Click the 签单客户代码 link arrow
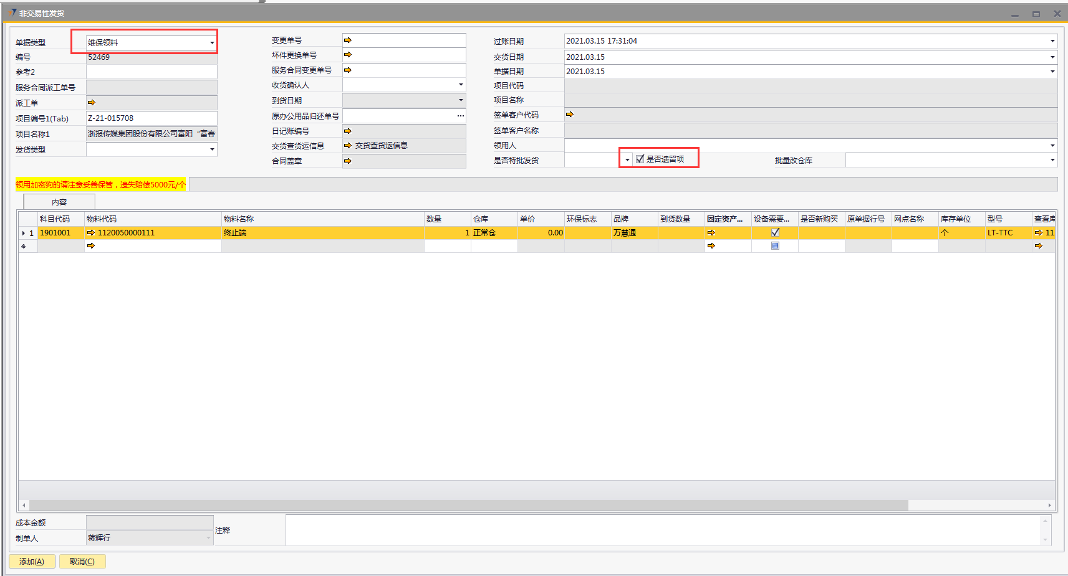 click(569, 115)
